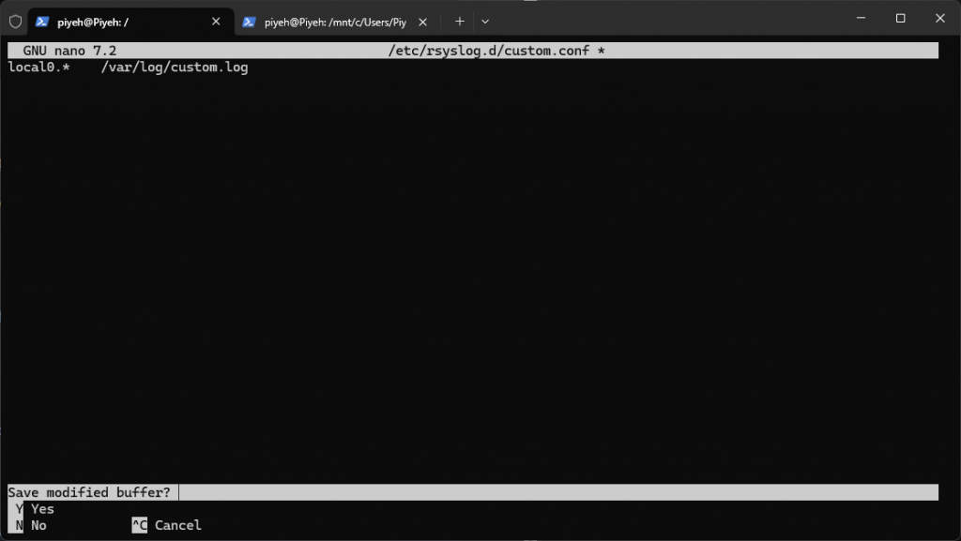Click the local0.* text in editor
Screen dimensions: 961x541
click(38, 67)
